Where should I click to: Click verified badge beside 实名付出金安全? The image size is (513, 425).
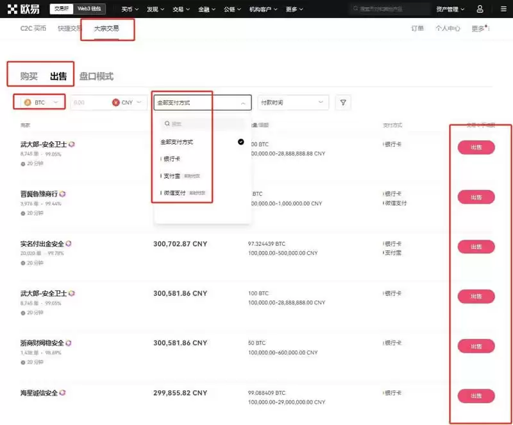(x=68, y=244)
